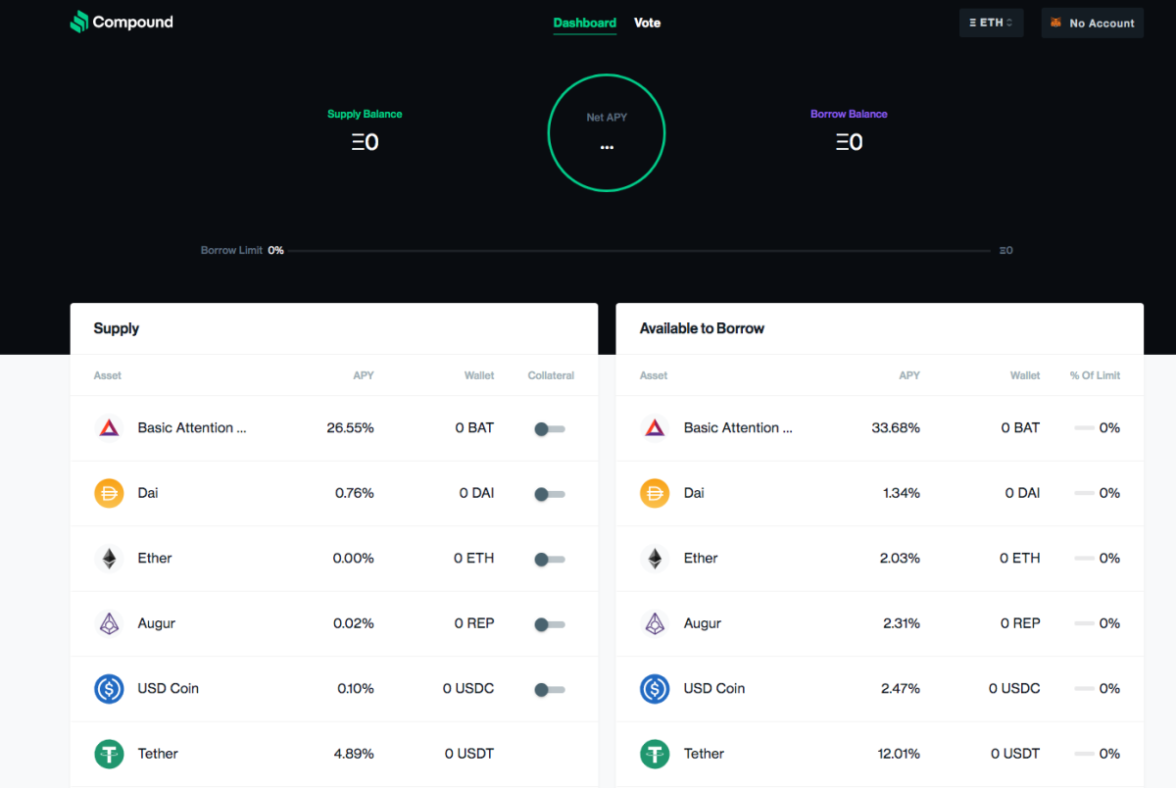Click Supply APY column header
Screen dimensions: 1176x788
[x=364, y=375]
